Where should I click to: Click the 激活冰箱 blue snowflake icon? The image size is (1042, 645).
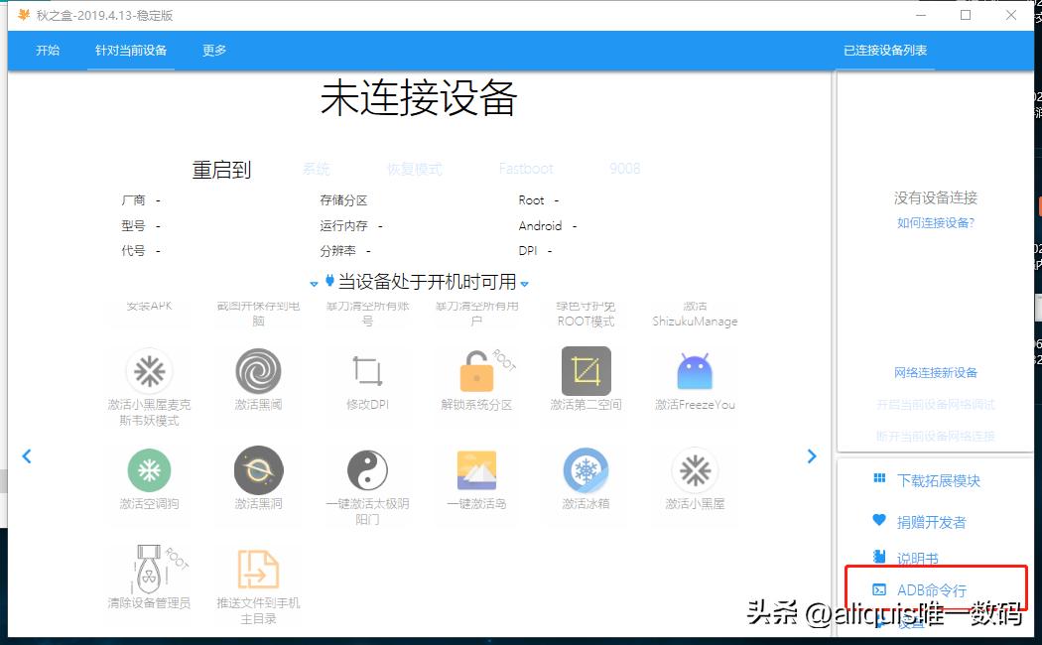click(586, 470)
